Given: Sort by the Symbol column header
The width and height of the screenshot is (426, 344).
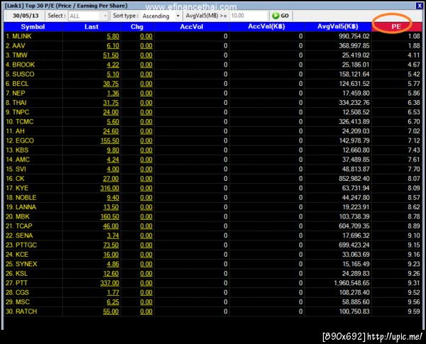Looking at the screenshot, I should pyautogui.click(x=33, y=27).
